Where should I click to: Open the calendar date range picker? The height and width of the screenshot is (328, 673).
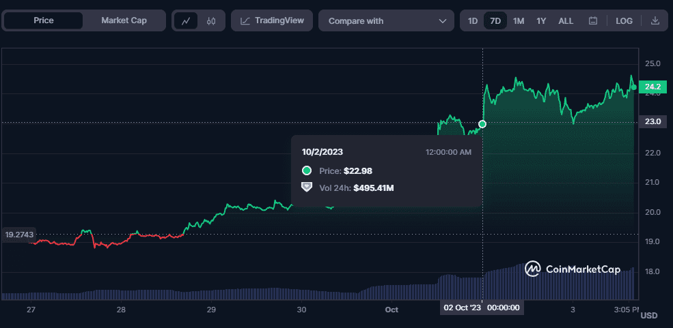593,20
